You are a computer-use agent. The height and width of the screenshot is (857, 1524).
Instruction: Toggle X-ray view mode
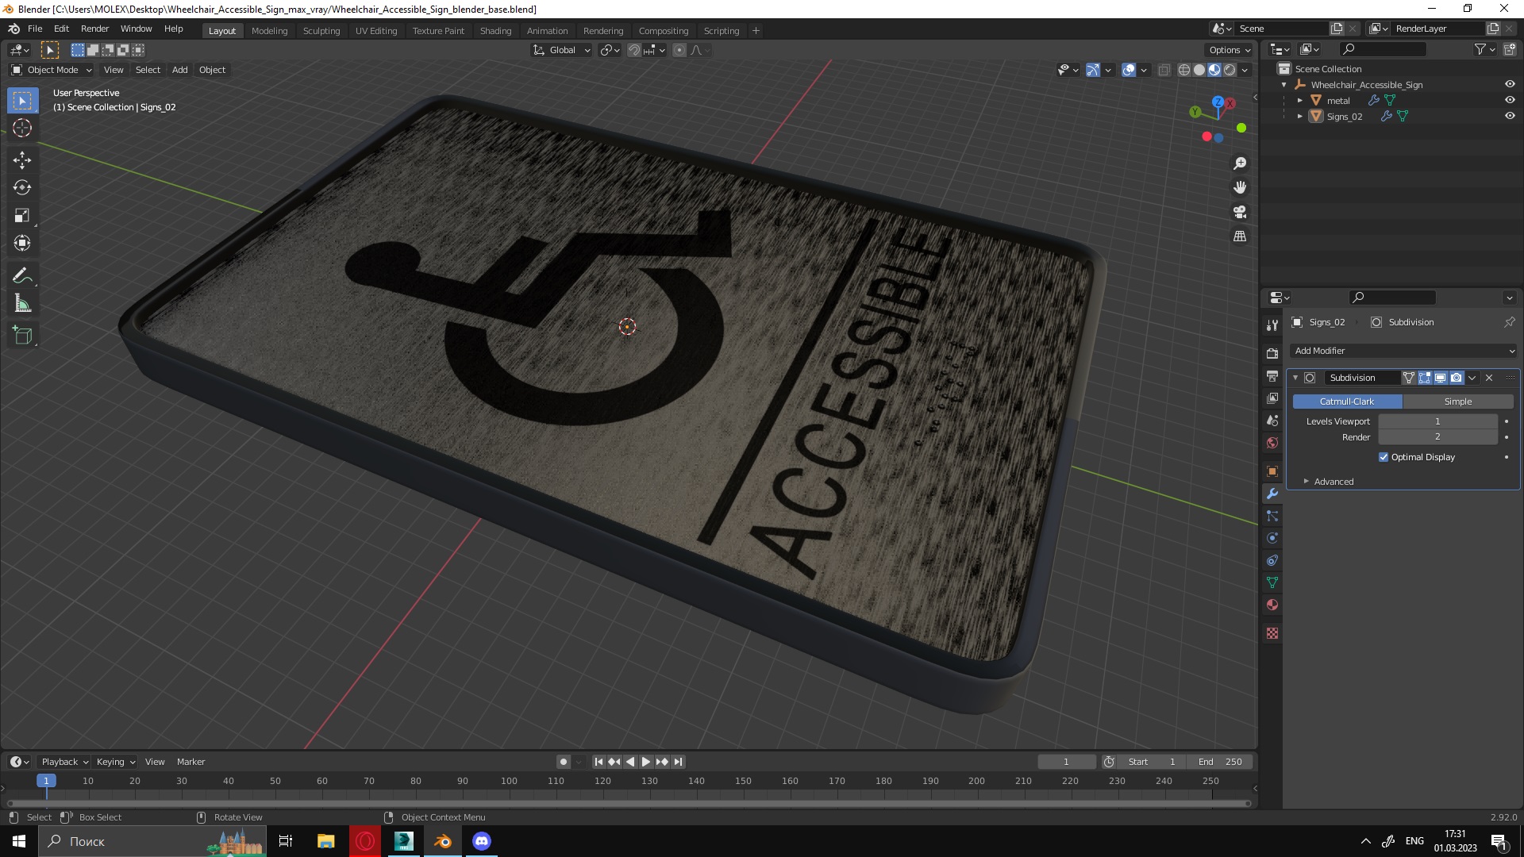1164,70
